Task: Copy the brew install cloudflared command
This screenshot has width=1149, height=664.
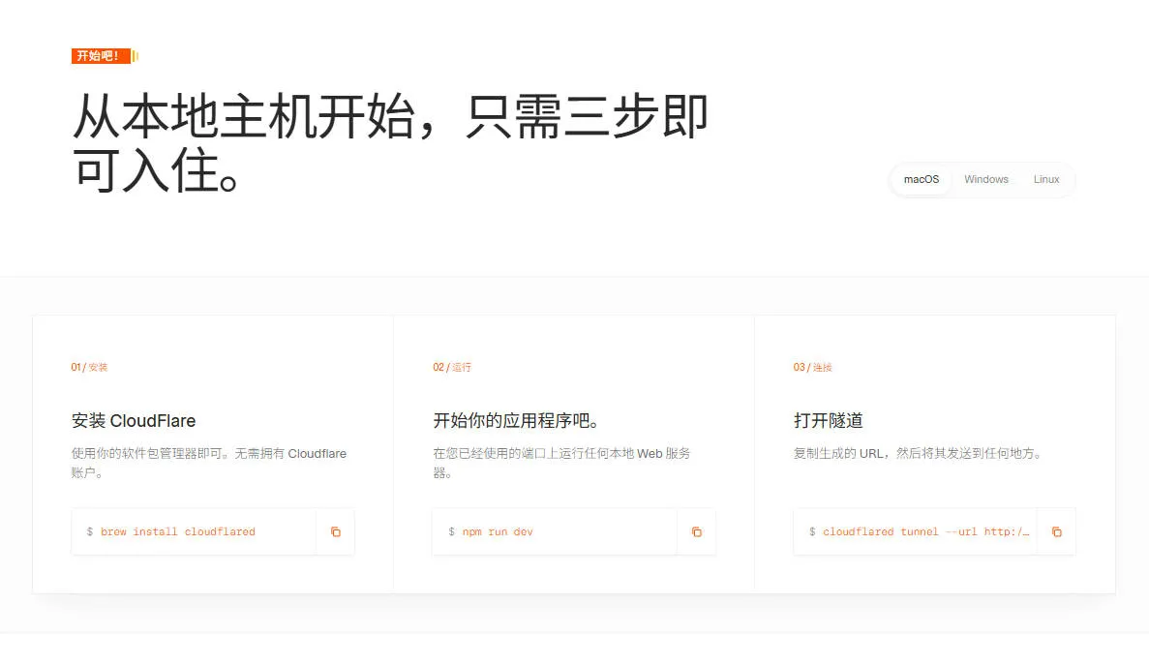Action: click(336, 532)
